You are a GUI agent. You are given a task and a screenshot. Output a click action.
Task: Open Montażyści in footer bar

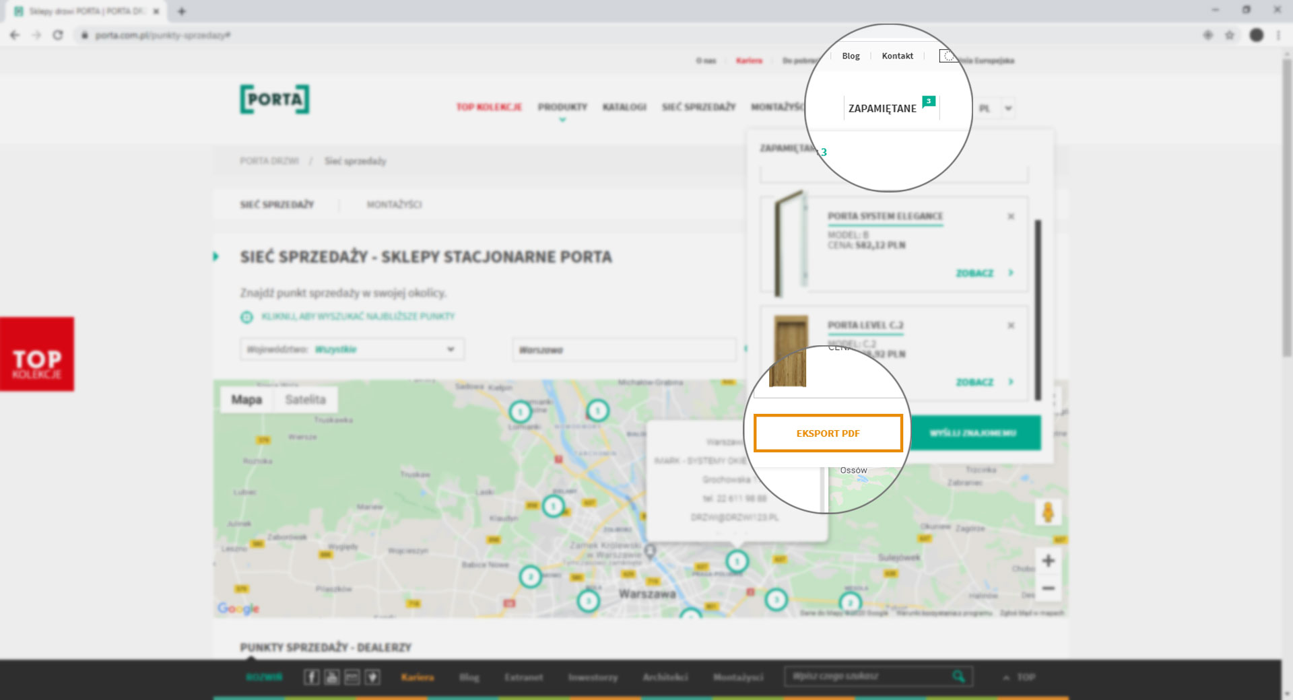coord(738,677)
